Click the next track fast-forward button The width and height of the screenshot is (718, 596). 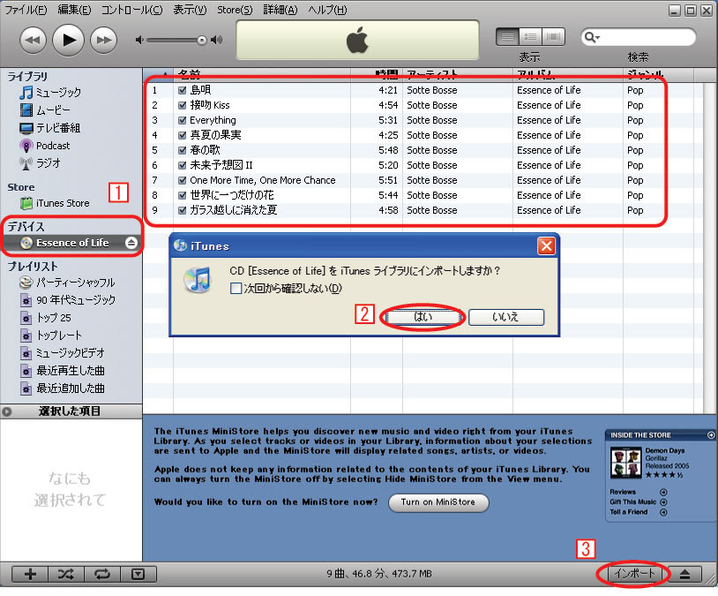pos(103,41)
